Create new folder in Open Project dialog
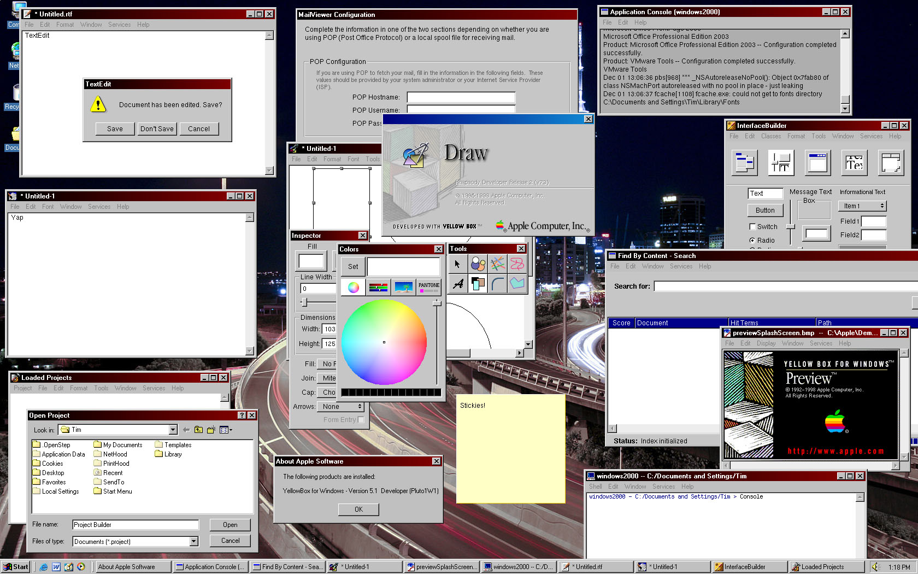Screen dimensions: 918x574 (x=211, y=430)
